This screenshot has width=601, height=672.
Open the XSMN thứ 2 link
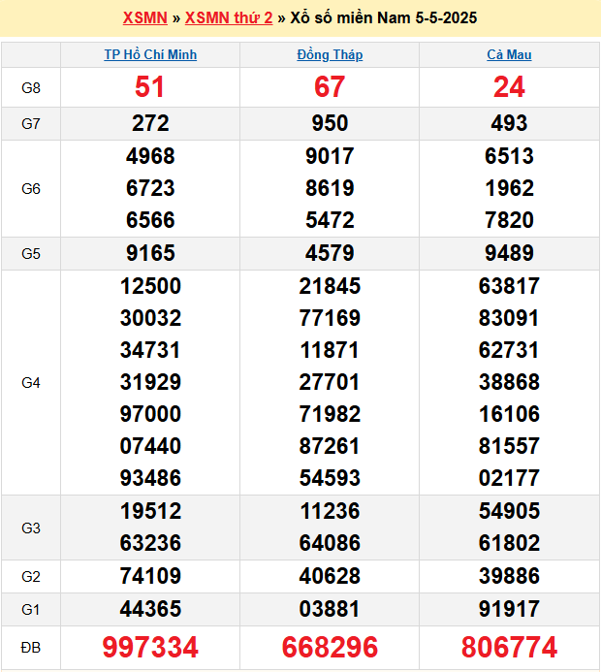[x=229, y=18]
